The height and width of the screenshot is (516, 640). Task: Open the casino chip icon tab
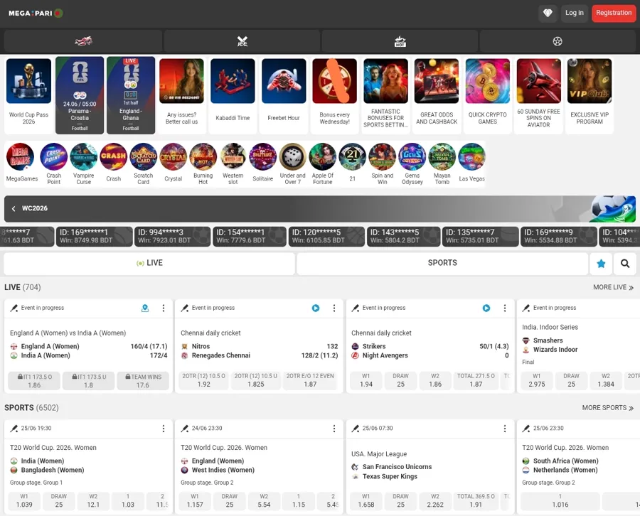click(558, 41)
